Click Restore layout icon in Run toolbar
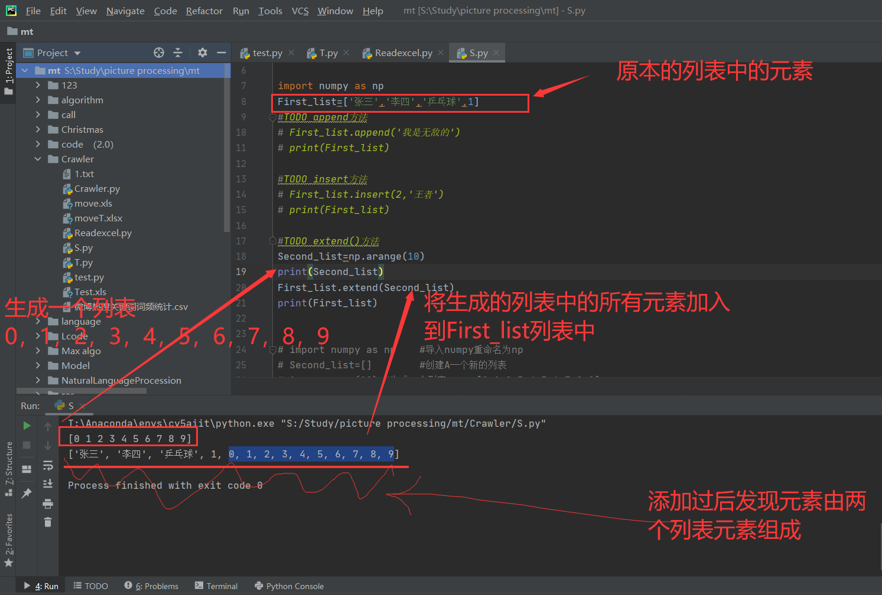This screenshot has width=882, height=595. [x=27, y=469]
